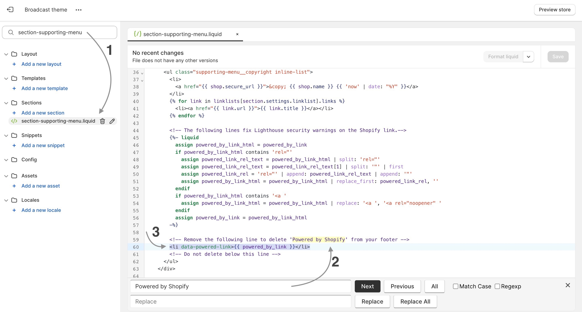Collapse the Layout folder
The width and height of the screenshot is (582, 312).
(x=6, y=54)
